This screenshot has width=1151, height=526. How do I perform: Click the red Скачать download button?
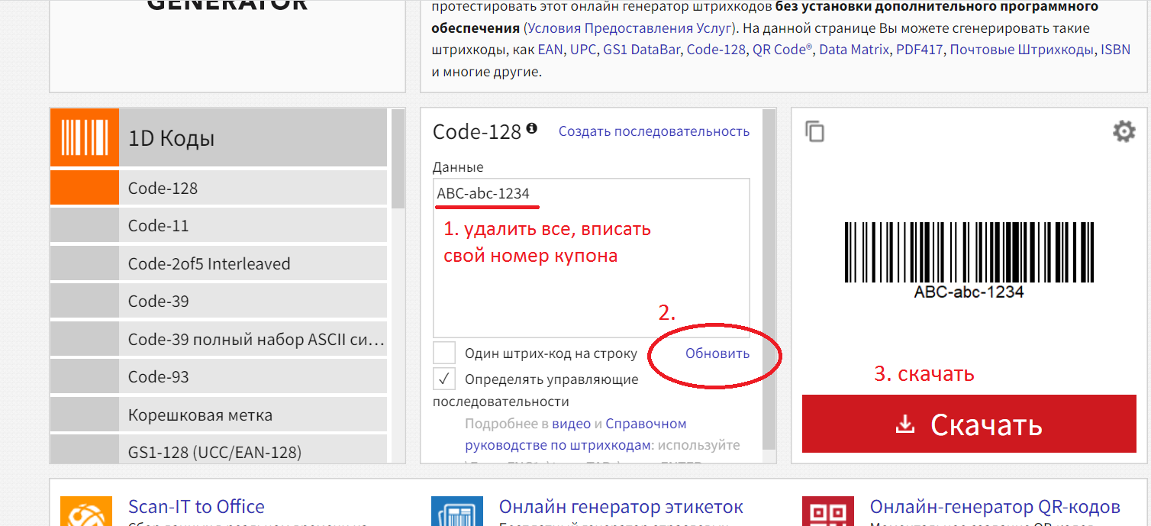coord(969,424)
